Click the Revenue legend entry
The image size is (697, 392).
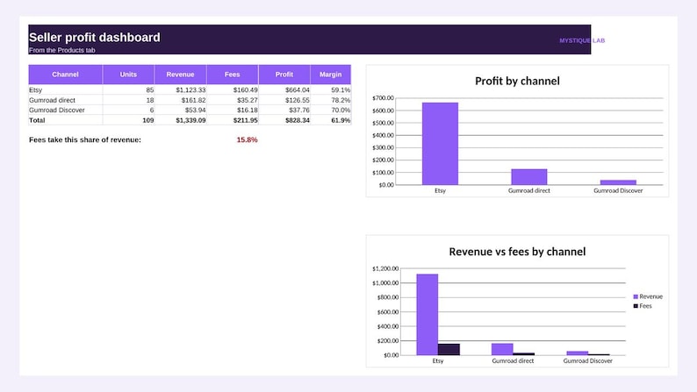pyautogui.click(x=648, y=296)
